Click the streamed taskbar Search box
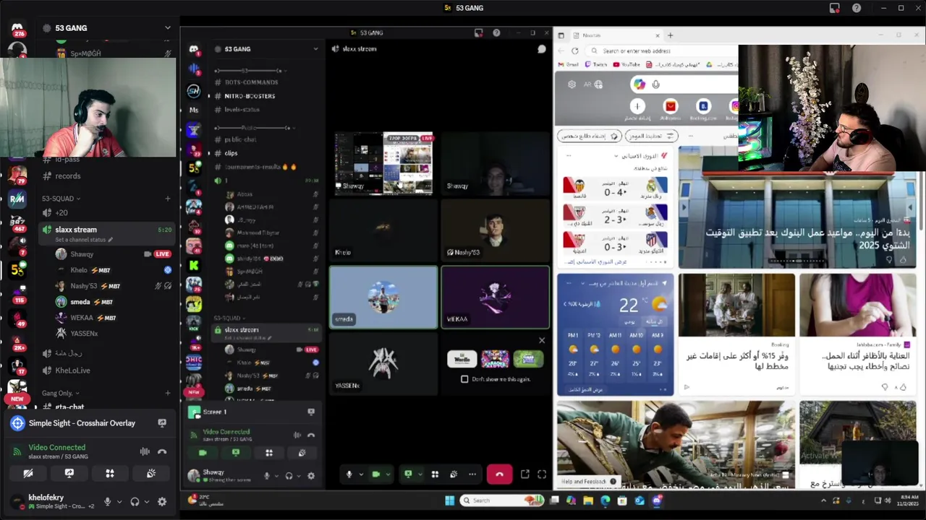 click(501, 500)
